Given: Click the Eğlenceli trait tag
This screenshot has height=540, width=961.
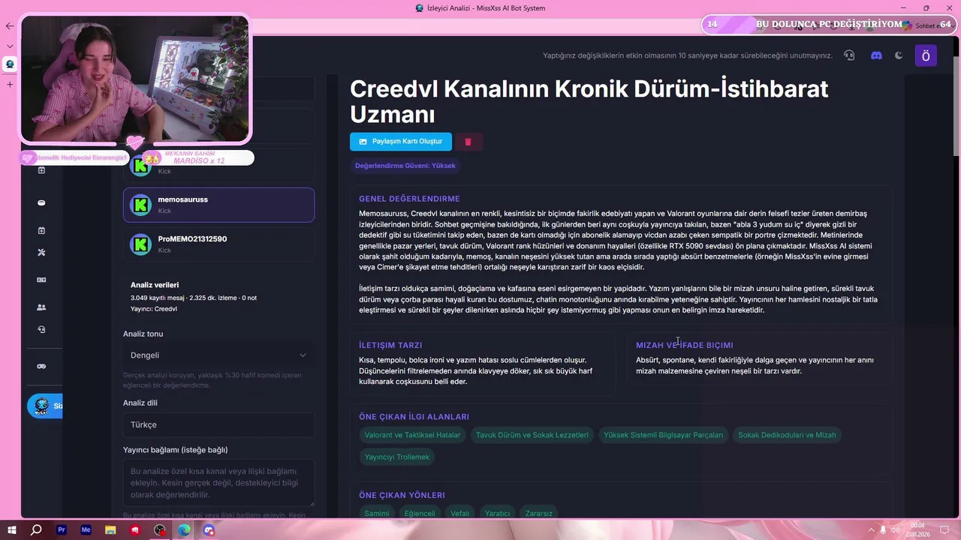Looking at the screenshot, I should pyautogui.click(x=420, y=513).
